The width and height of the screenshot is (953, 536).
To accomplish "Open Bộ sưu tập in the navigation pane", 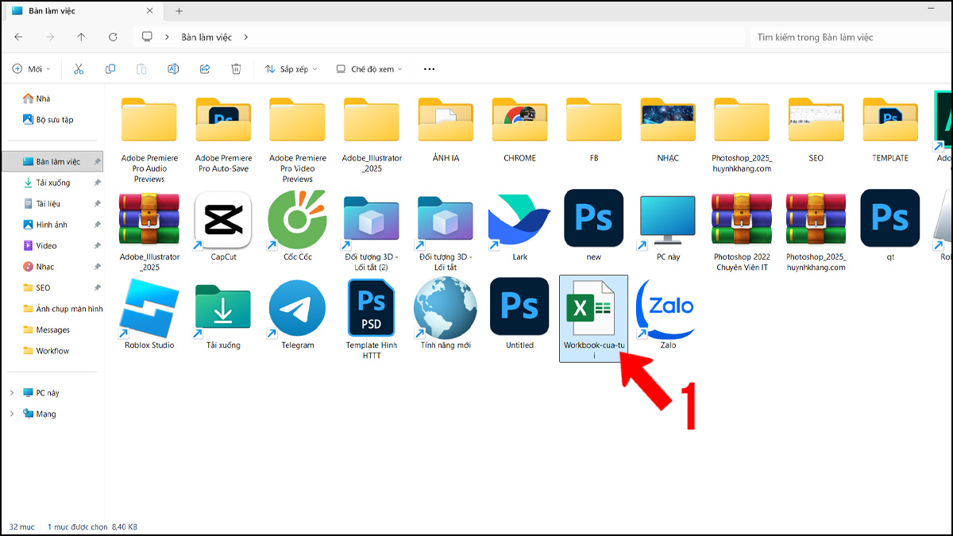I will point(48,119).
